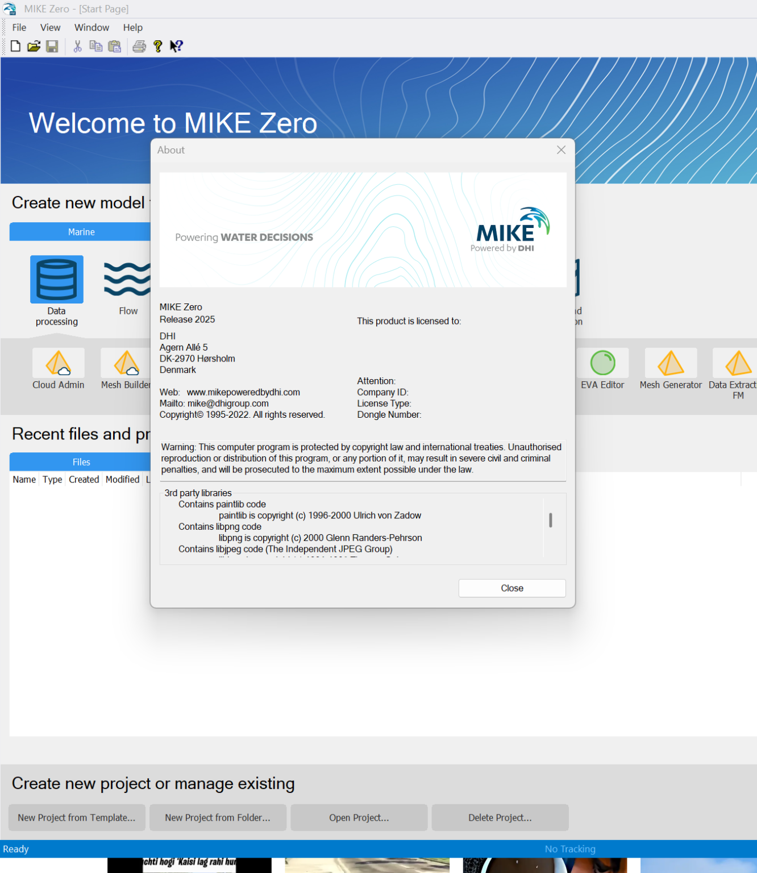Click No Tracking in status bar
Viewport: 757px width, 873px height.
pos(570,849)
